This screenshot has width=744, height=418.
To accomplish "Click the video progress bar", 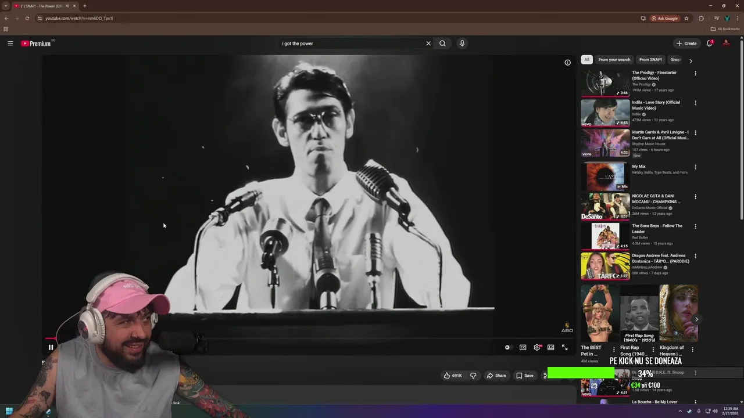I will pos(308,338).
